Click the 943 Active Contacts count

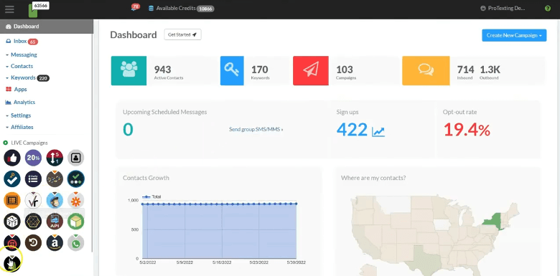pos(162,69)
